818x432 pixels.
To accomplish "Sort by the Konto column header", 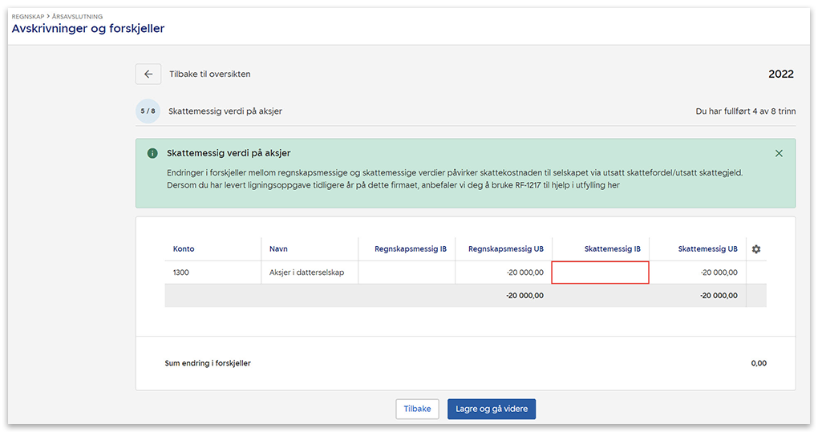I will tap(184, 249).
